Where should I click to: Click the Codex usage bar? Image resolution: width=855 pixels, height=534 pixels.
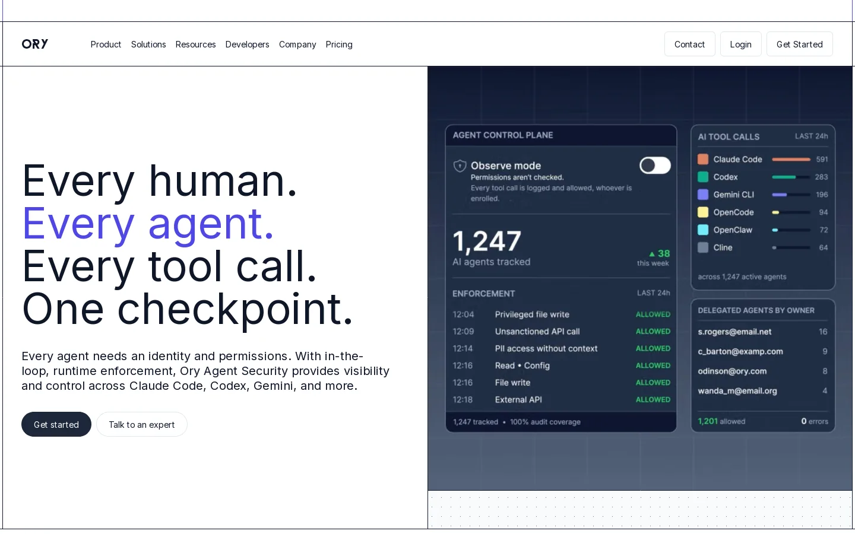click(x=791, y=177)
